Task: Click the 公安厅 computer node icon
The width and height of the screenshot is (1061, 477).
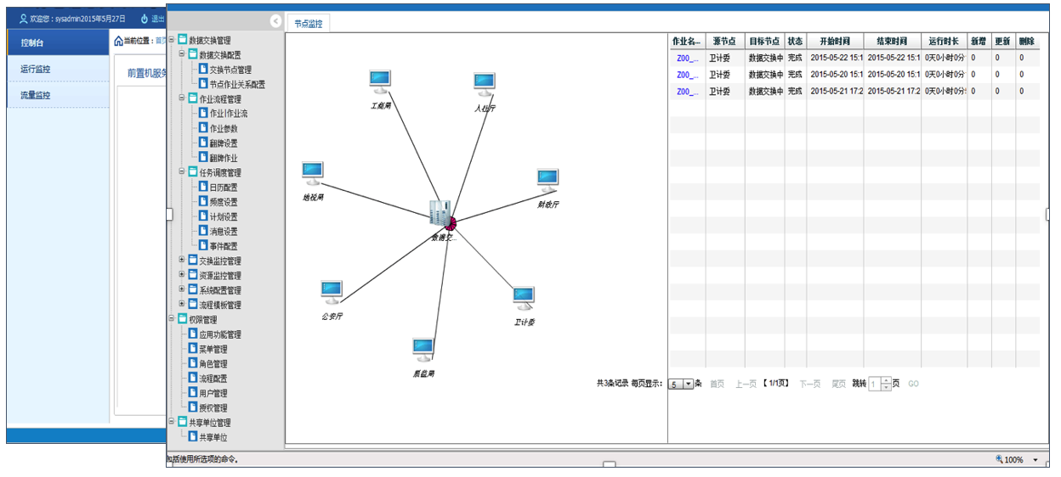Action: [332, 292]
